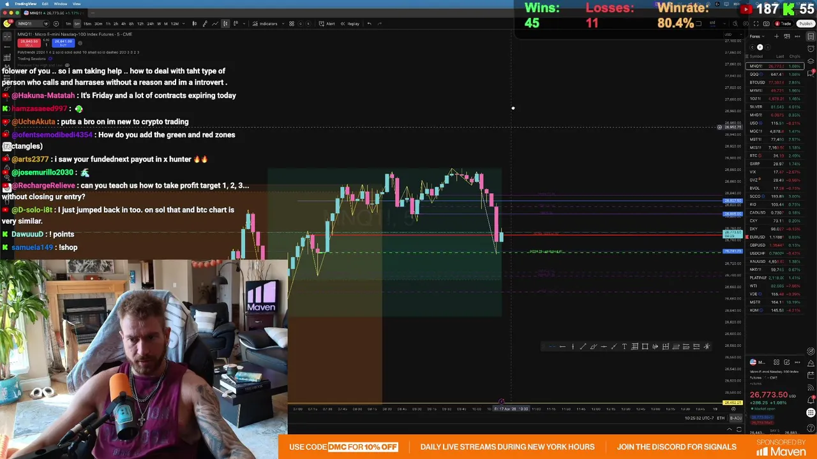Open the watchlist panel sidebar icon
The height and width of the screenshot is (459, 817).
pos(811,36)
